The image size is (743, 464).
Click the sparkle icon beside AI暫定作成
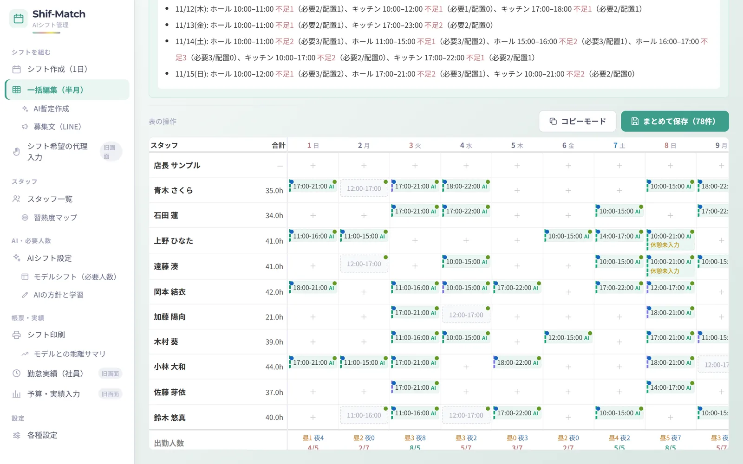[25, 109]
